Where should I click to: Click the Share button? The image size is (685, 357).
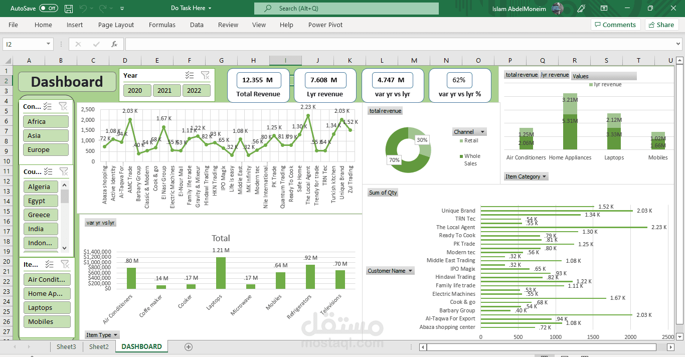[661, 25]
